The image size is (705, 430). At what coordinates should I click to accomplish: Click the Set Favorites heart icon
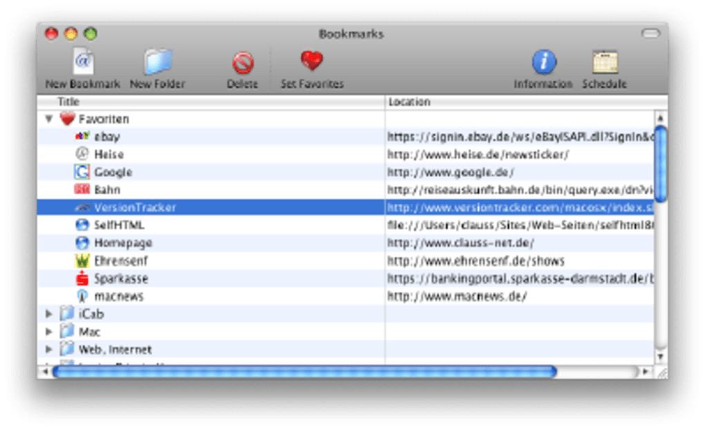312,61
